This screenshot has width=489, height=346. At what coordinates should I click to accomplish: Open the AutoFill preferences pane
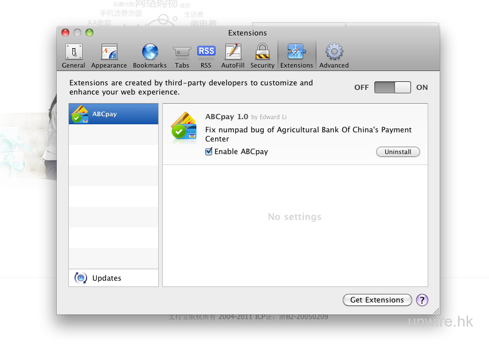(233, 56)
